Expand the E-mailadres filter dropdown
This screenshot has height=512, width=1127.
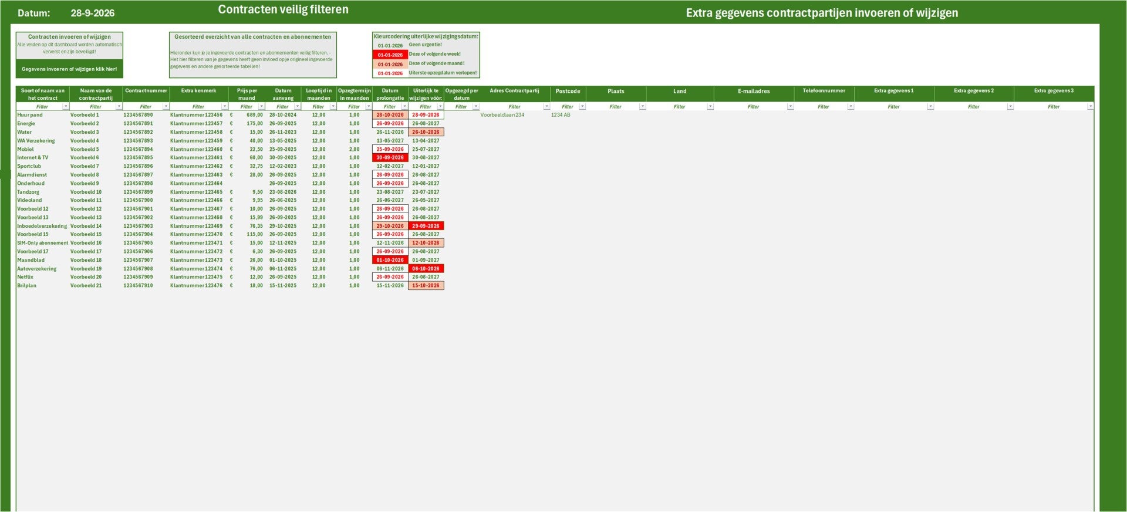tap(791, 107)
